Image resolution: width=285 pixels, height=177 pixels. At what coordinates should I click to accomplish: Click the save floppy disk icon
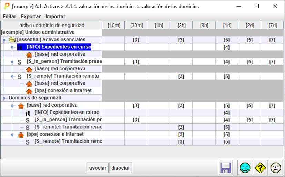[x=226, y=168]
